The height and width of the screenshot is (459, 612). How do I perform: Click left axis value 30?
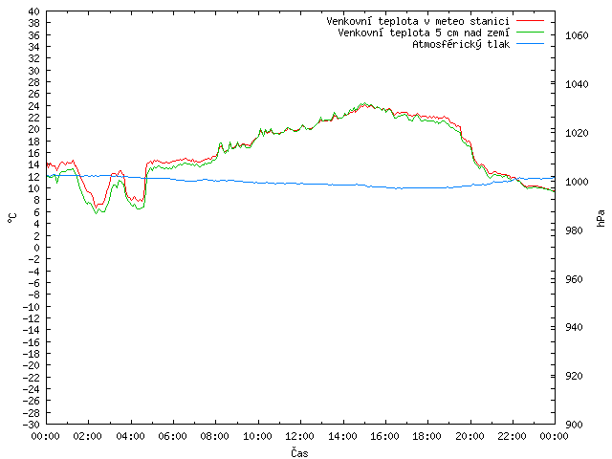(x=34, y=71)
